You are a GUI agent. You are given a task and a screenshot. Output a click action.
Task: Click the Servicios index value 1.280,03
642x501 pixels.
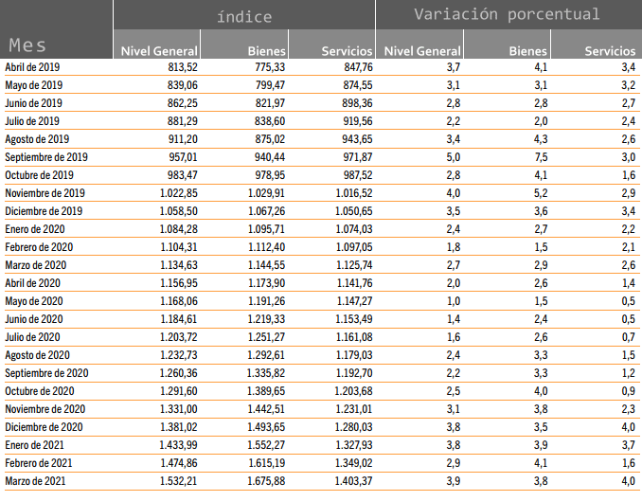coord(347,426)
